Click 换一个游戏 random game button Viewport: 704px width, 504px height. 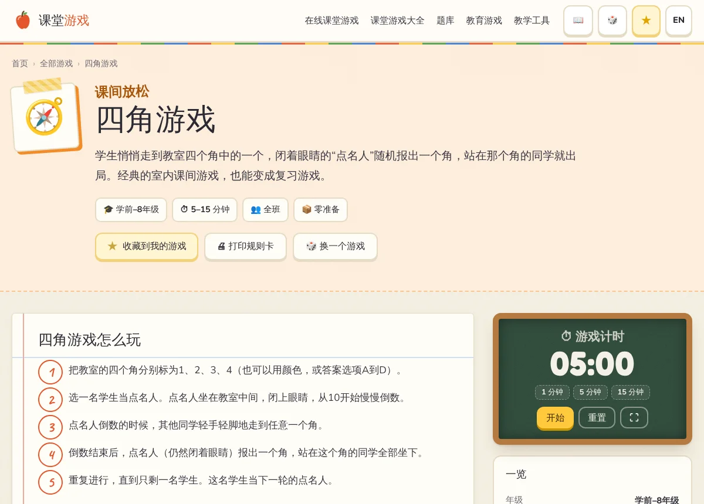coord(335,246)
